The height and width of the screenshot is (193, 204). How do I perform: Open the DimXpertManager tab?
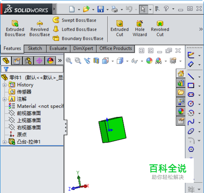click(x=39, y=60)
